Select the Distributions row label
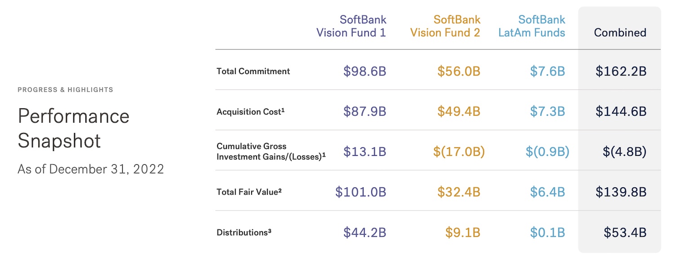674x265 pixels. [x=244, y=232]
